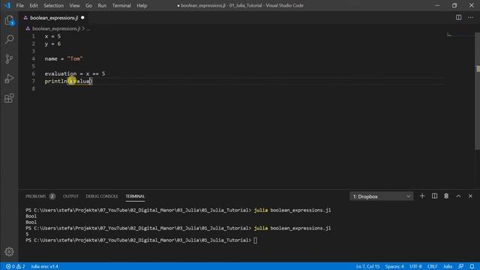The width and height of the screenshot is (480, 270).
Task: Change end of line sequence CRLF
Action: point(432,266)
